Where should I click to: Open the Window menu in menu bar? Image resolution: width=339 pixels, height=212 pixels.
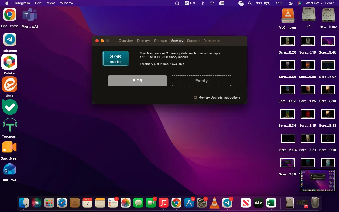pos(66,3)
